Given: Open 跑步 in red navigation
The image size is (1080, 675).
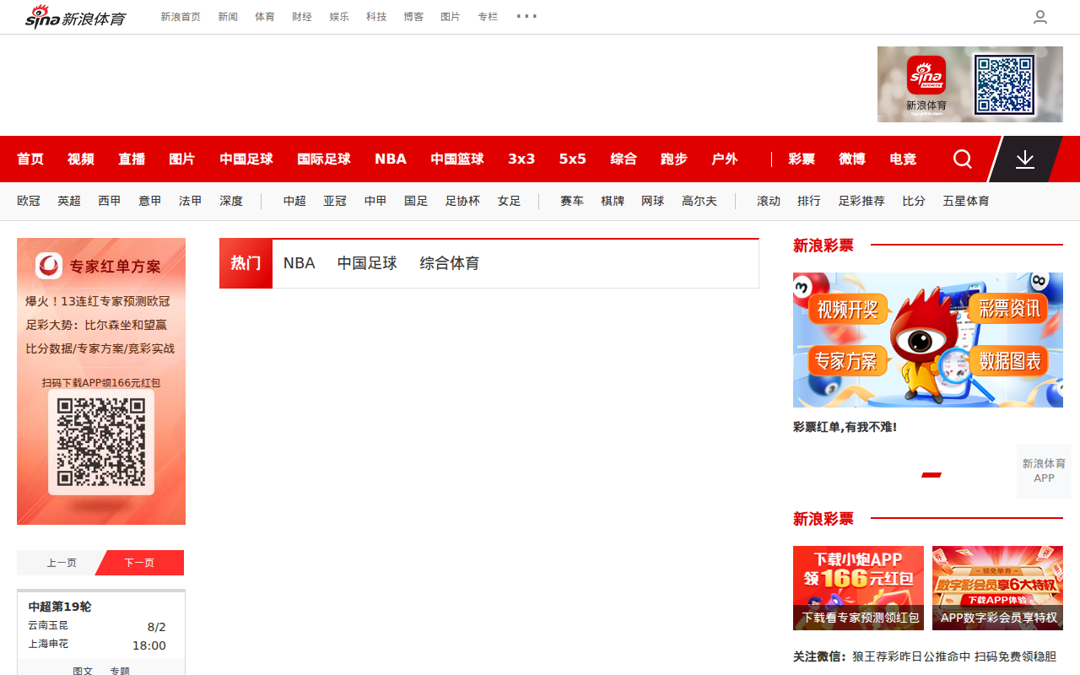Looking at the screenshot, I should tap(674, 159).
